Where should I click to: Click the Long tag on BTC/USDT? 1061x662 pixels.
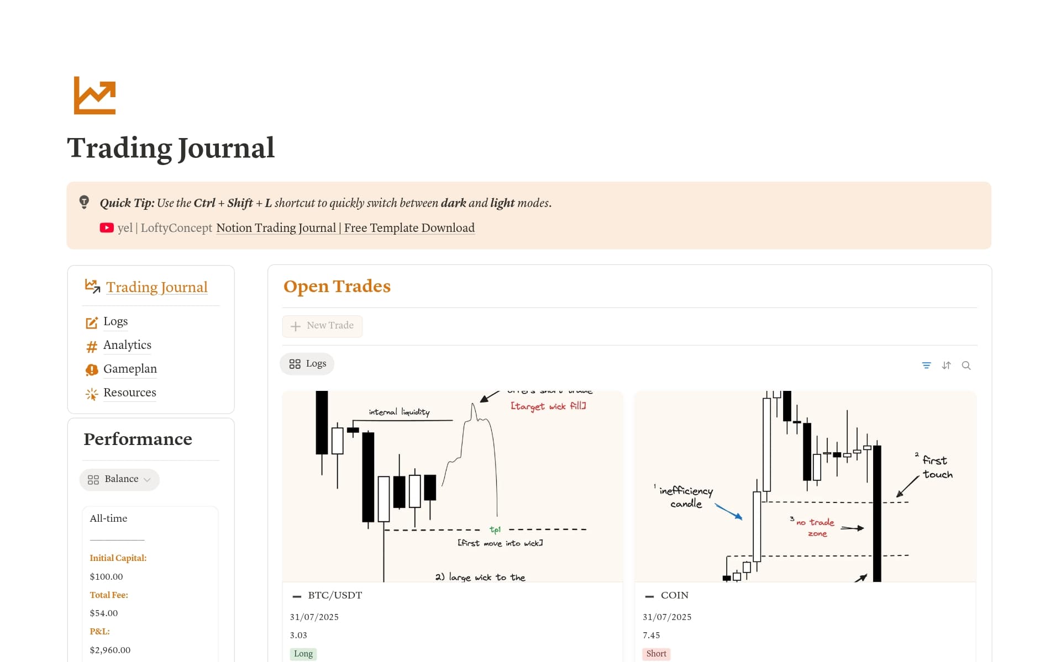click(303, 654)
